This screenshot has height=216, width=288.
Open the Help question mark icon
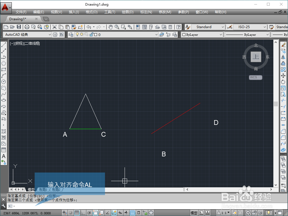pos(179,27)
